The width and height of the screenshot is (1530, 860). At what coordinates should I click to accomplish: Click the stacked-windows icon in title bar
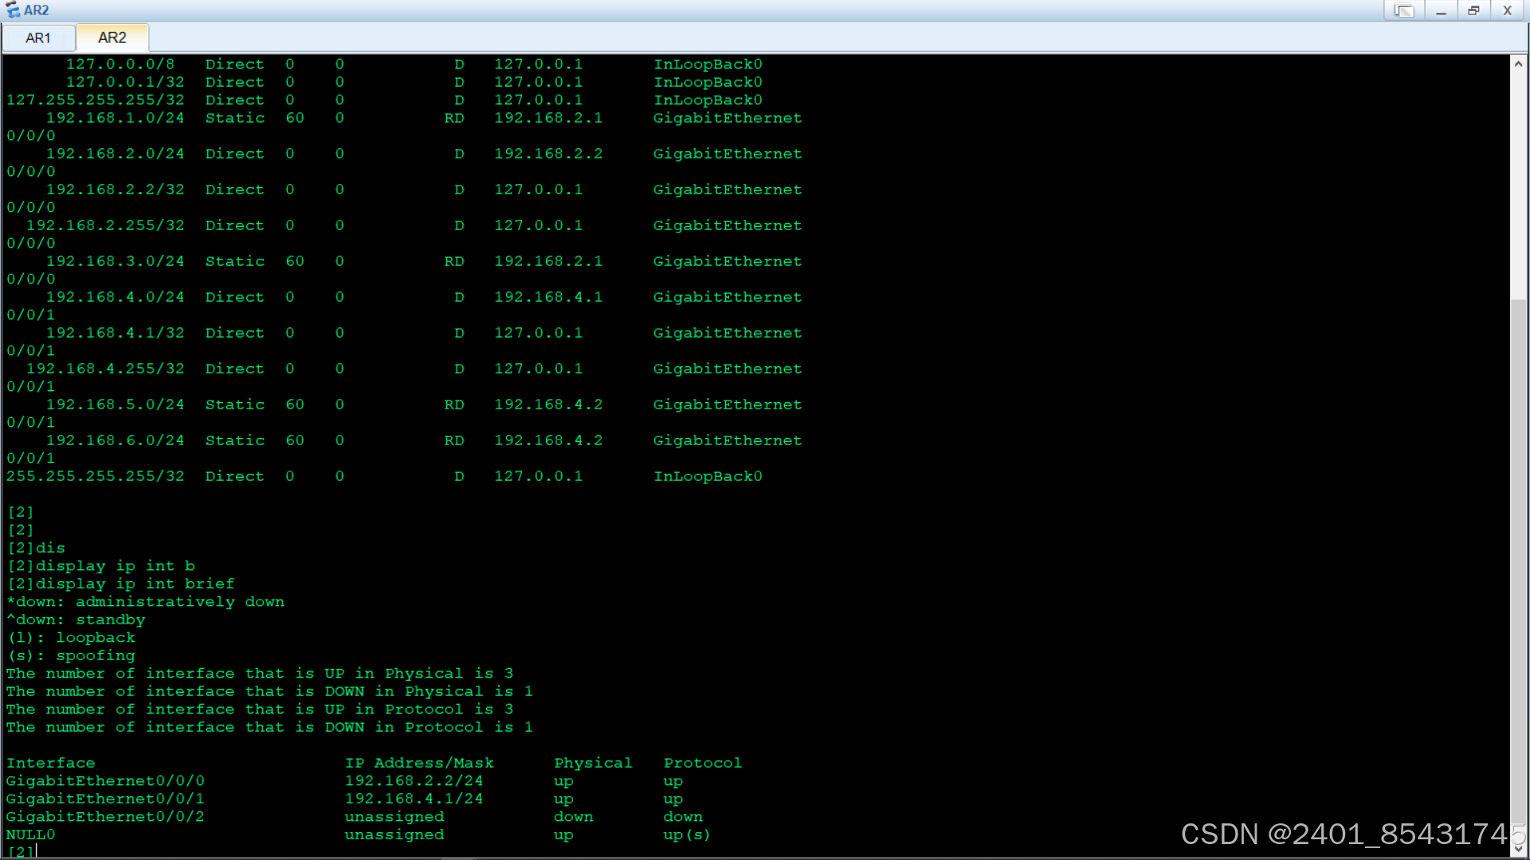coord(1403,10)
